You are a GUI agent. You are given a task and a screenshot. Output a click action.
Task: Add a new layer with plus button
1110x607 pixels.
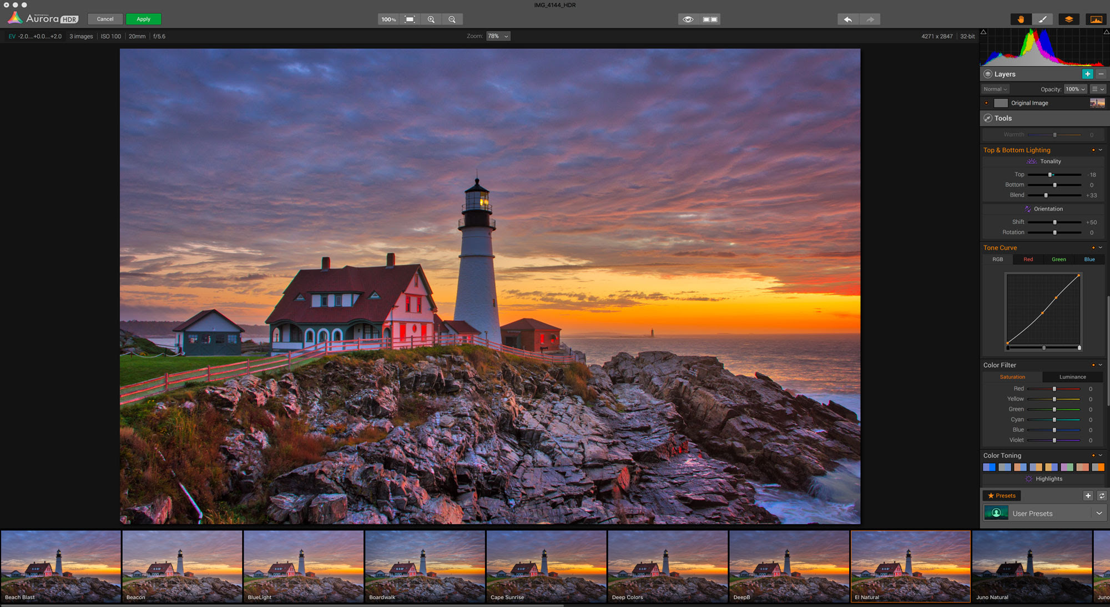(1087, 74)
